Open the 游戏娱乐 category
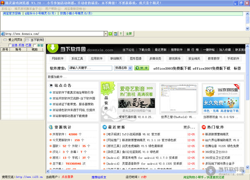Screen dimensions: 250x180 click(x=175, y=58)
